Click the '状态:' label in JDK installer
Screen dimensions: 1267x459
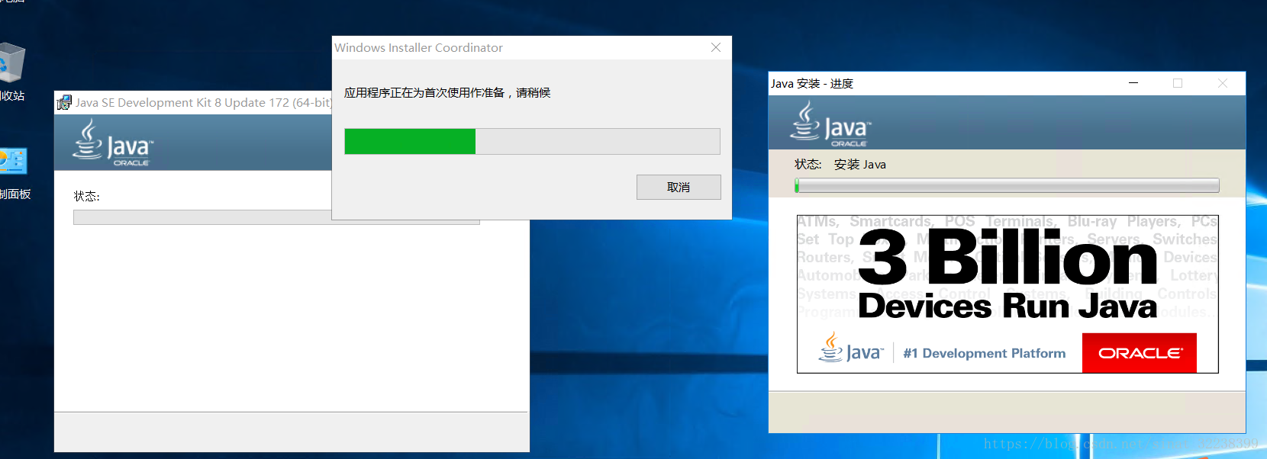pyautogui.click(x=86, y=196)
